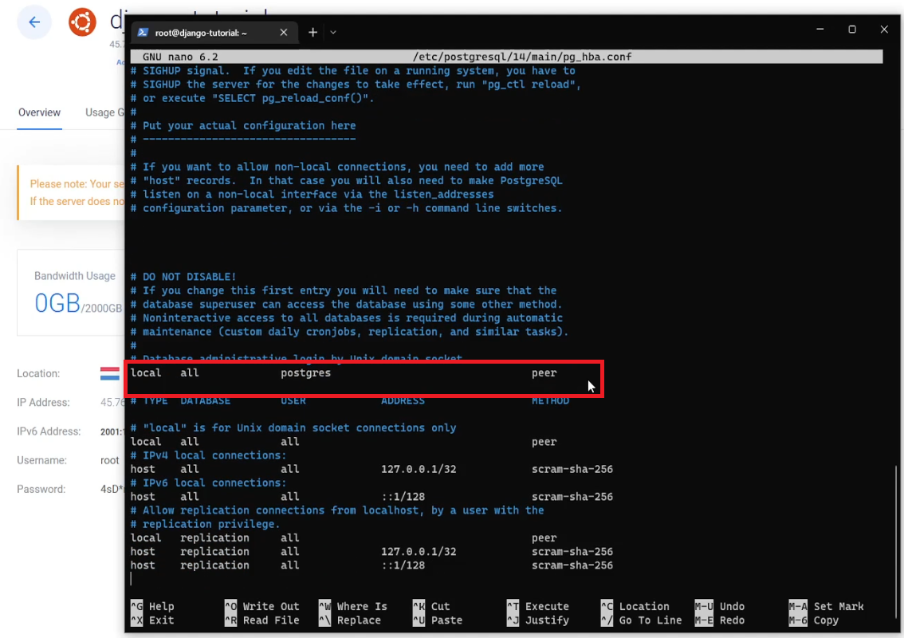Click peer method on the postgres line

tap(544, 372)
